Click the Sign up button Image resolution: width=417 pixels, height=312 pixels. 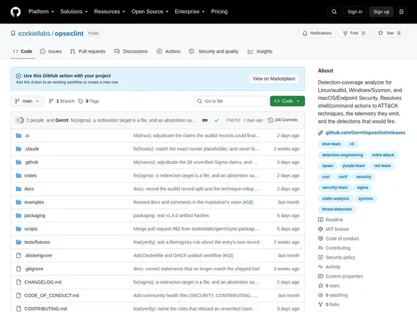click(381, 12)
